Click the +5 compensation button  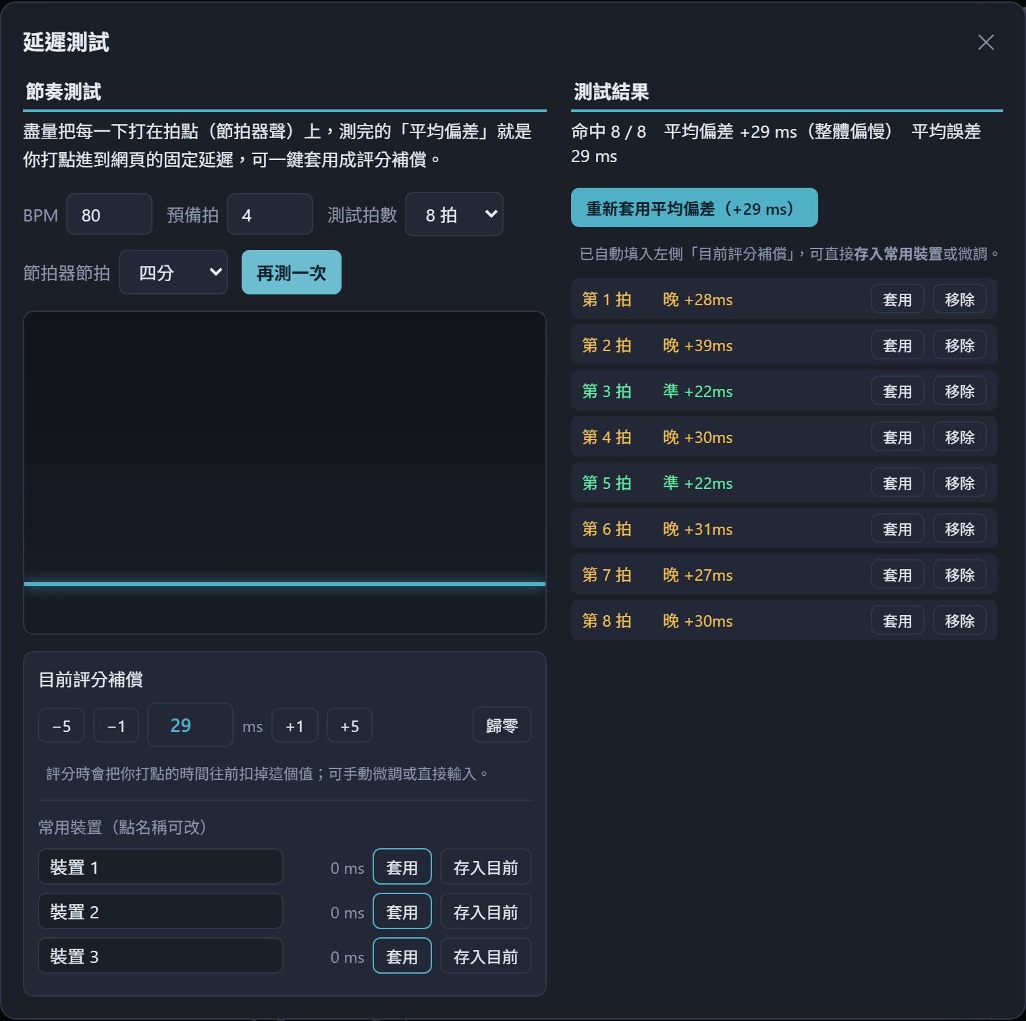tap(350, 725)
